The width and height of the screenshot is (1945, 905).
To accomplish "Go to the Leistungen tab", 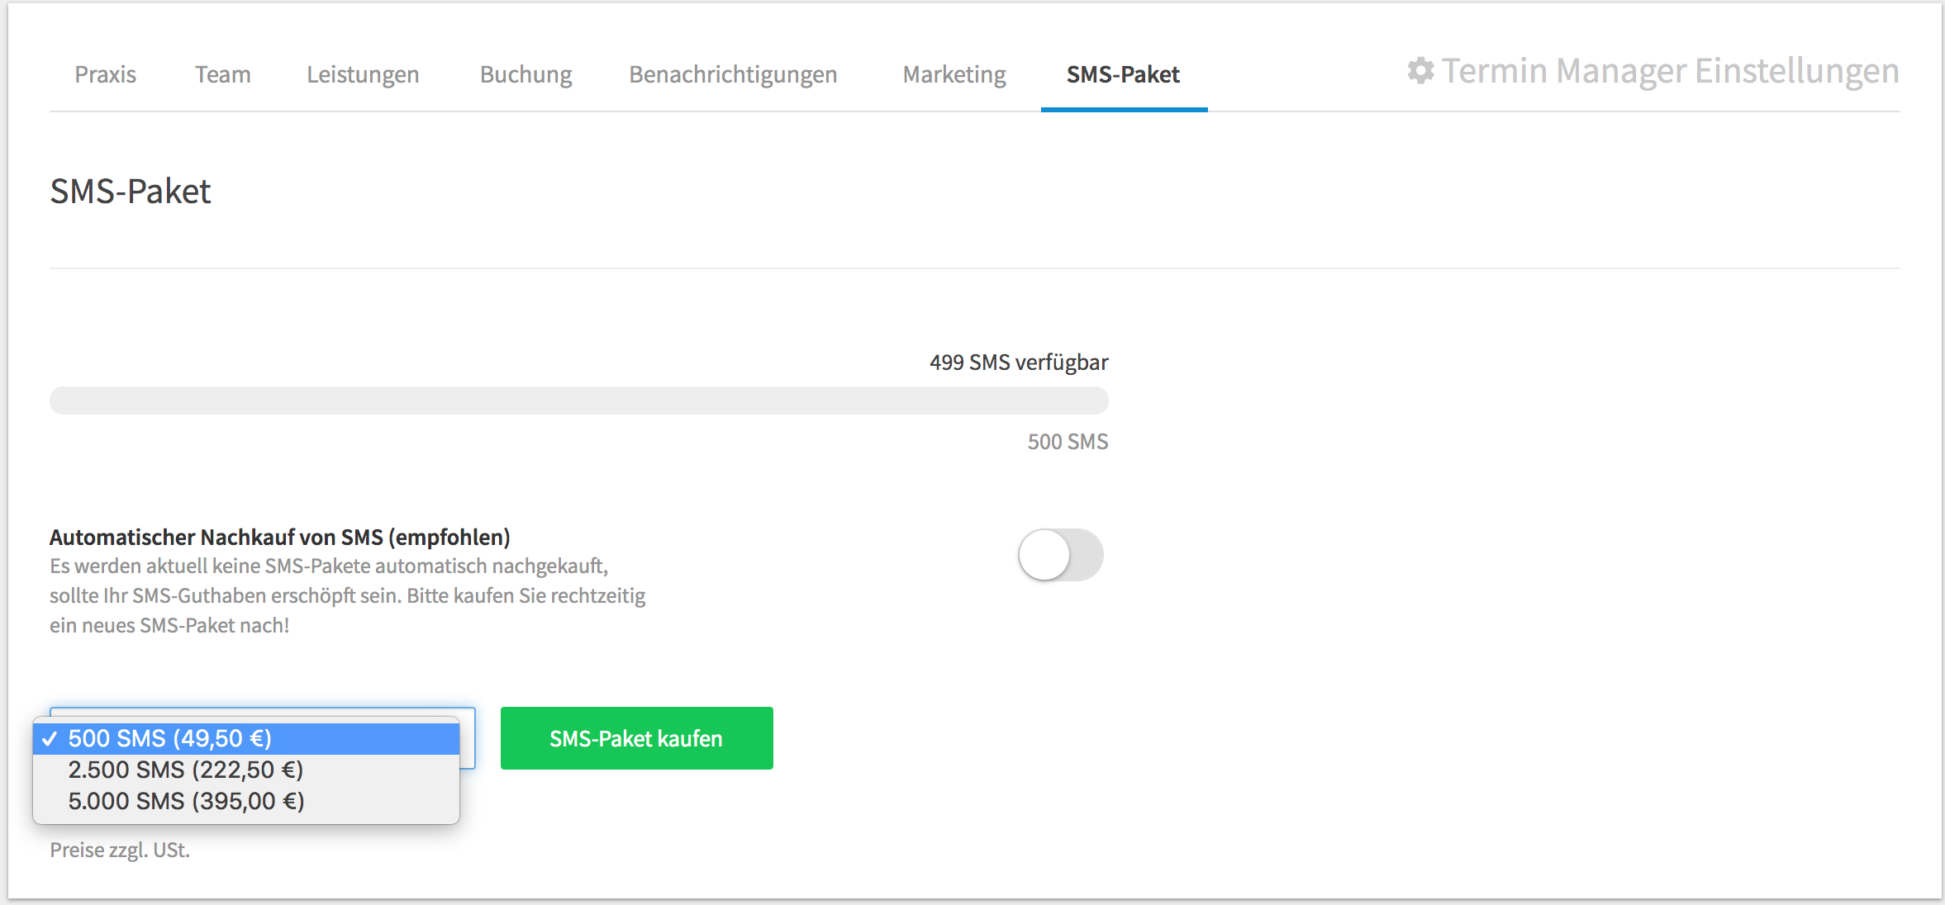I will pos(363,74).
